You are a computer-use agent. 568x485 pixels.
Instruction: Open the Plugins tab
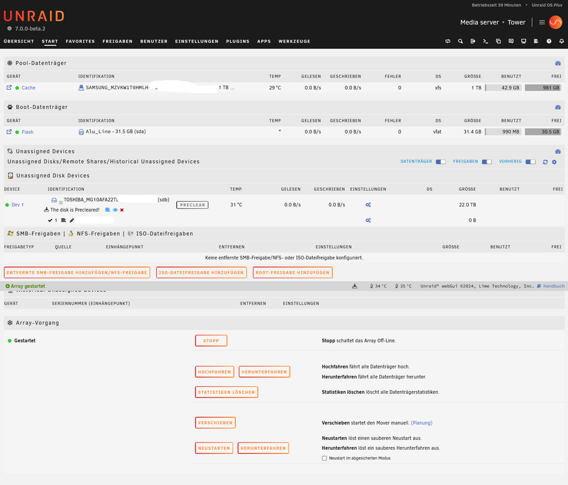237,41
